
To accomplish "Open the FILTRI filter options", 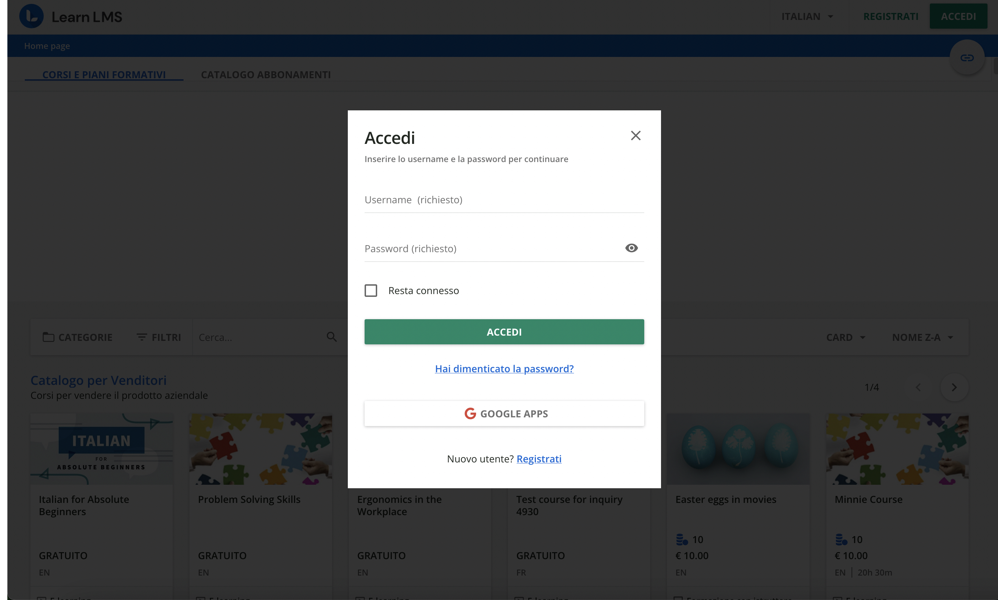I will [158, 337].
